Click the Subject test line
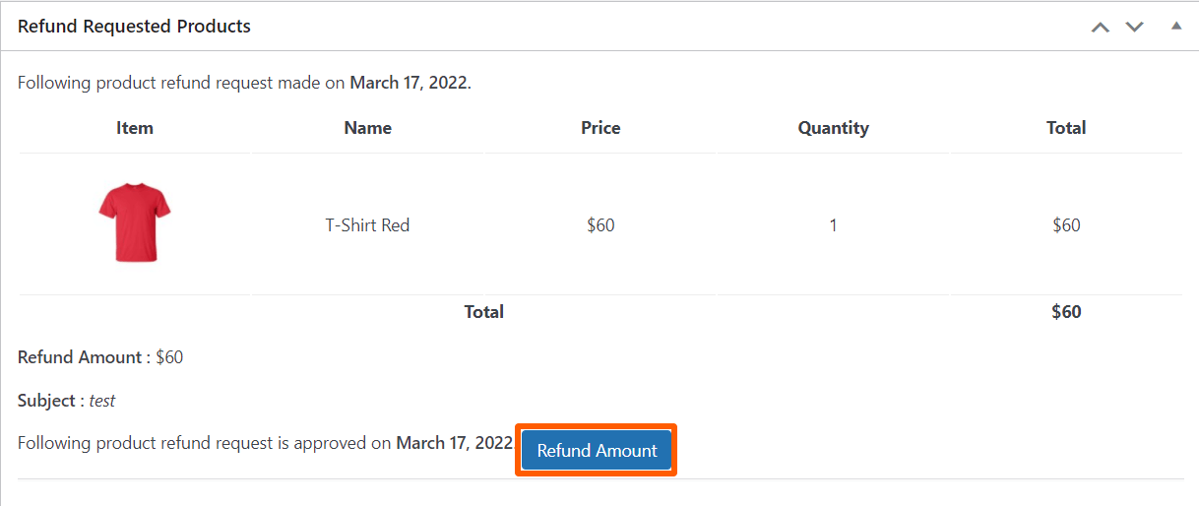 pyautogui.click(x=67, y=401)
